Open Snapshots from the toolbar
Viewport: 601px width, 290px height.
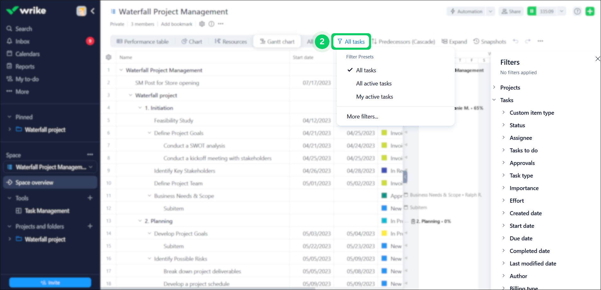click(490, 41)
